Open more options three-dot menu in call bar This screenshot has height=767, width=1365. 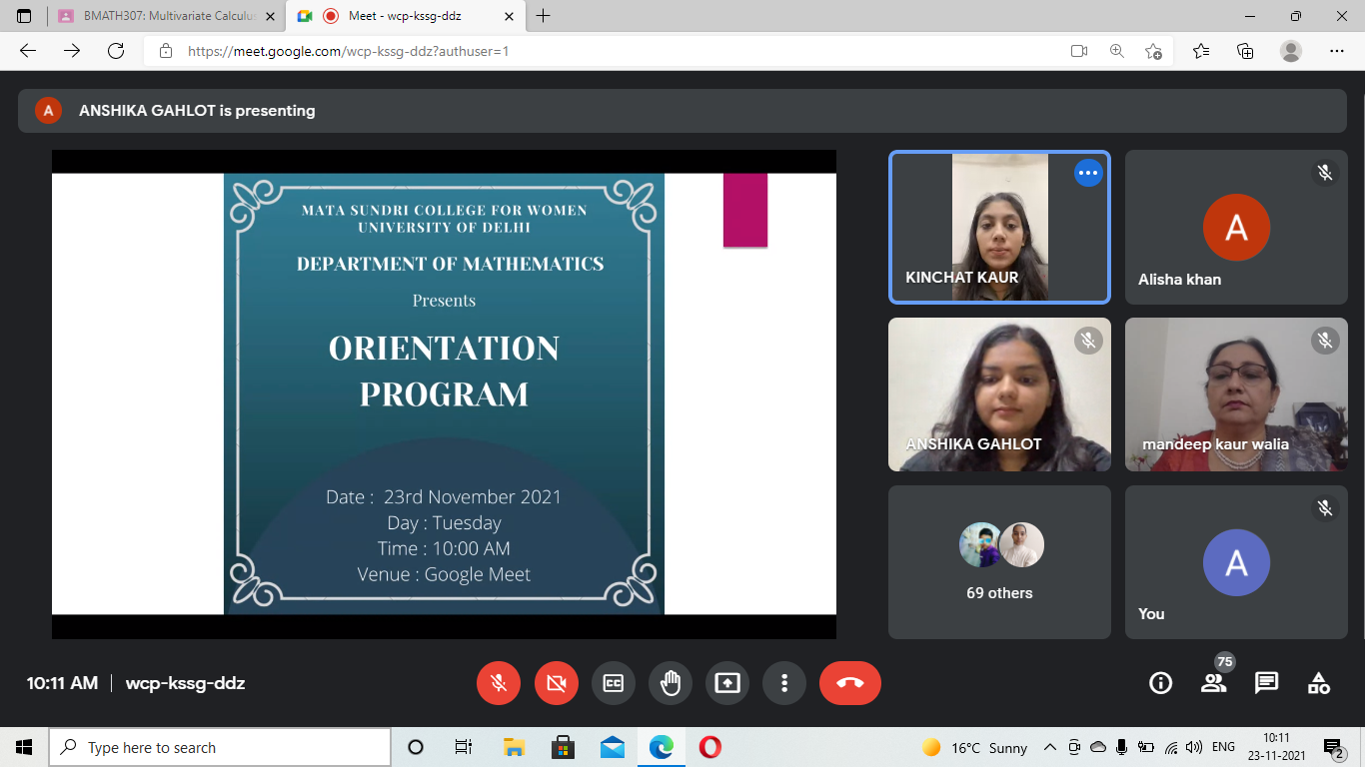[x=784, y=683]
